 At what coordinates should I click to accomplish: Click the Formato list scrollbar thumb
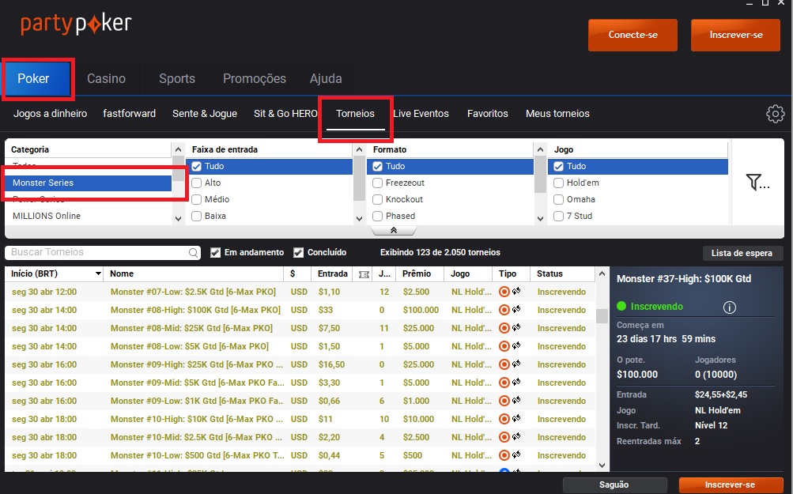click(x=540, y=175)
